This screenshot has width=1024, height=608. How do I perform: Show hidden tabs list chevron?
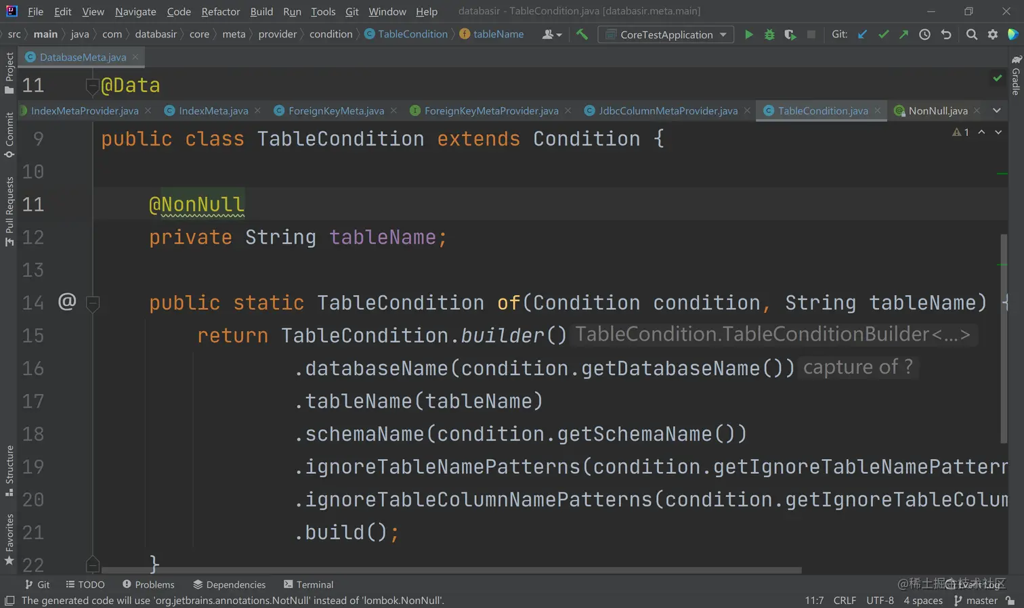997,110
